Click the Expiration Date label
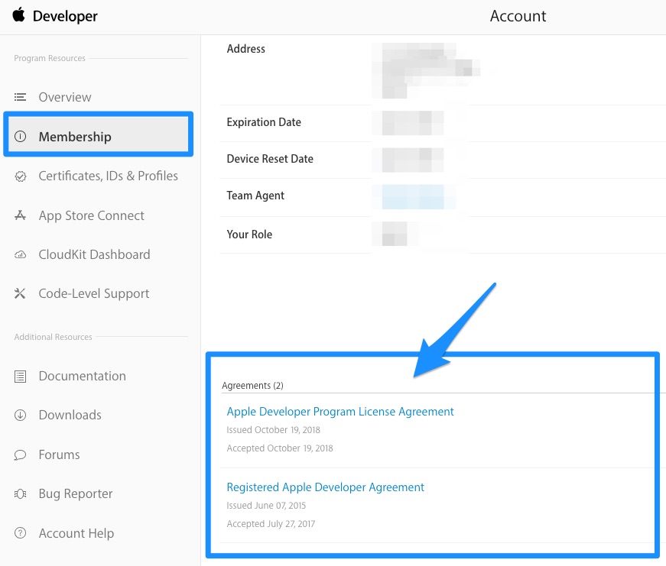 coord(264,122)
